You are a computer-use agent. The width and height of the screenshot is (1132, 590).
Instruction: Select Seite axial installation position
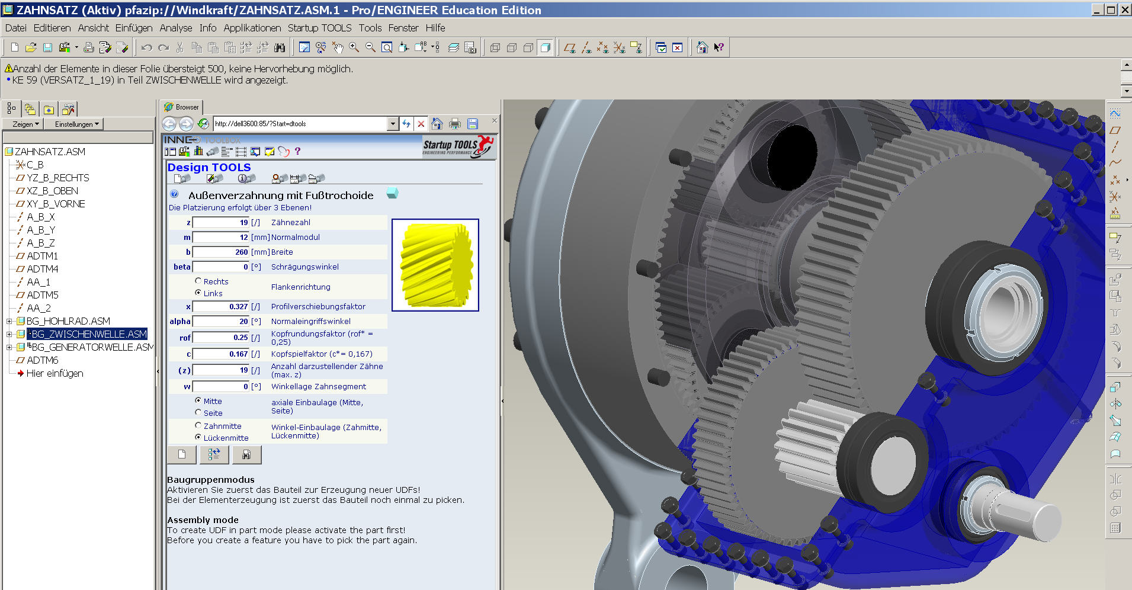click(198, 412)
